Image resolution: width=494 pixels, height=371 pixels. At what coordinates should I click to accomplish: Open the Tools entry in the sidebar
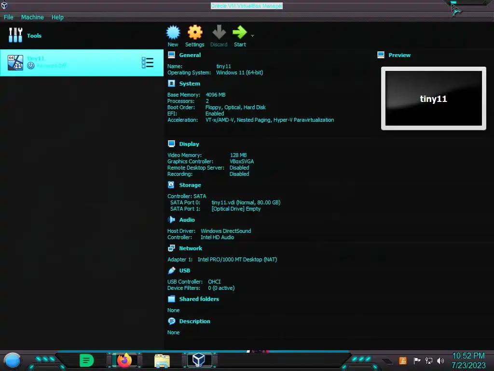tap(82, 36)
